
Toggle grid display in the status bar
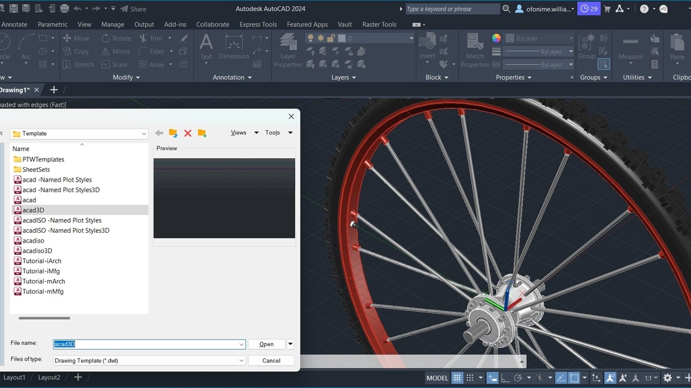coord(457,377)
